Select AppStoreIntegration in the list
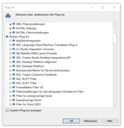 coord(28,41)
